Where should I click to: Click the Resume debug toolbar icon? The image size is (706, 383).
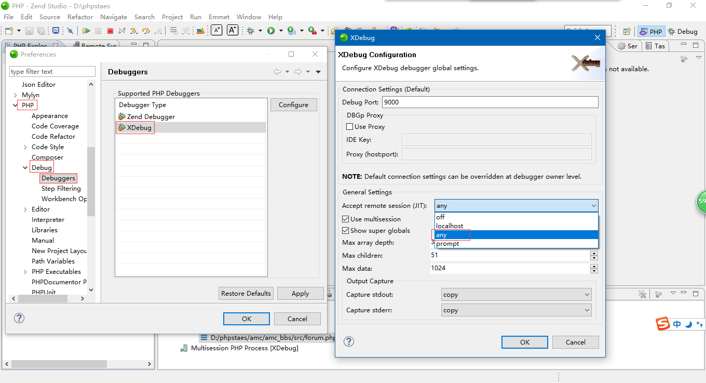click(x=86, y=31)
